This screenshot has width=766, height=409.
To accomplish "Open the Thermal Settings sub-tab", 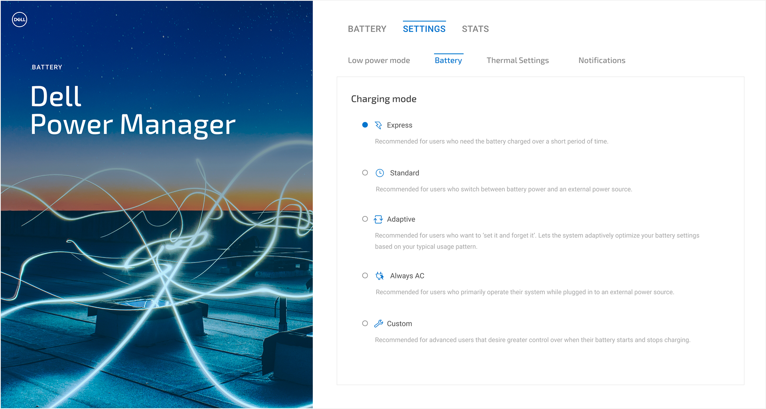I will click(x=518, y=61).
